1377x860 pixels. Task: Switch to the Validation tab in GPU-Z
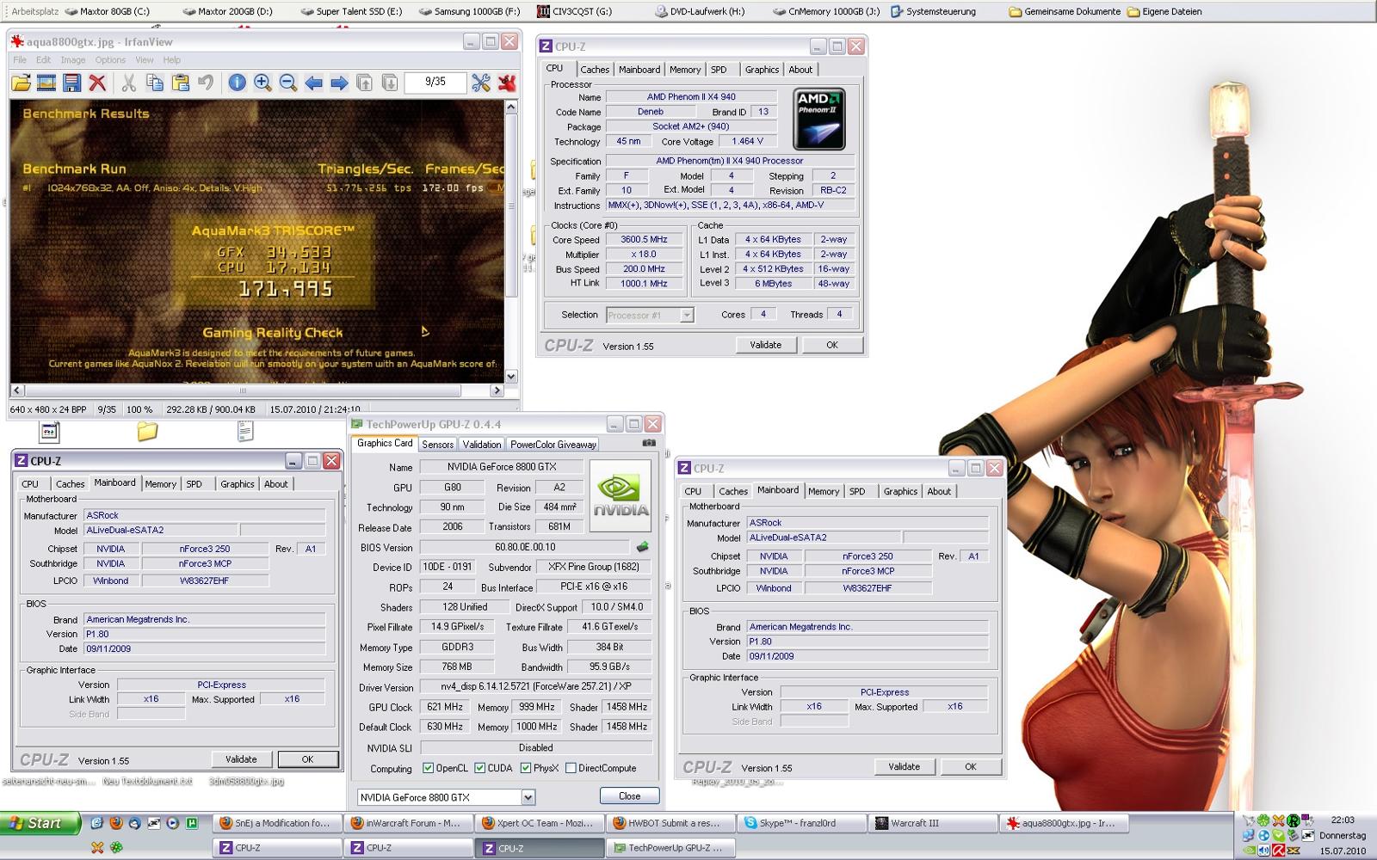coord(481,445)
